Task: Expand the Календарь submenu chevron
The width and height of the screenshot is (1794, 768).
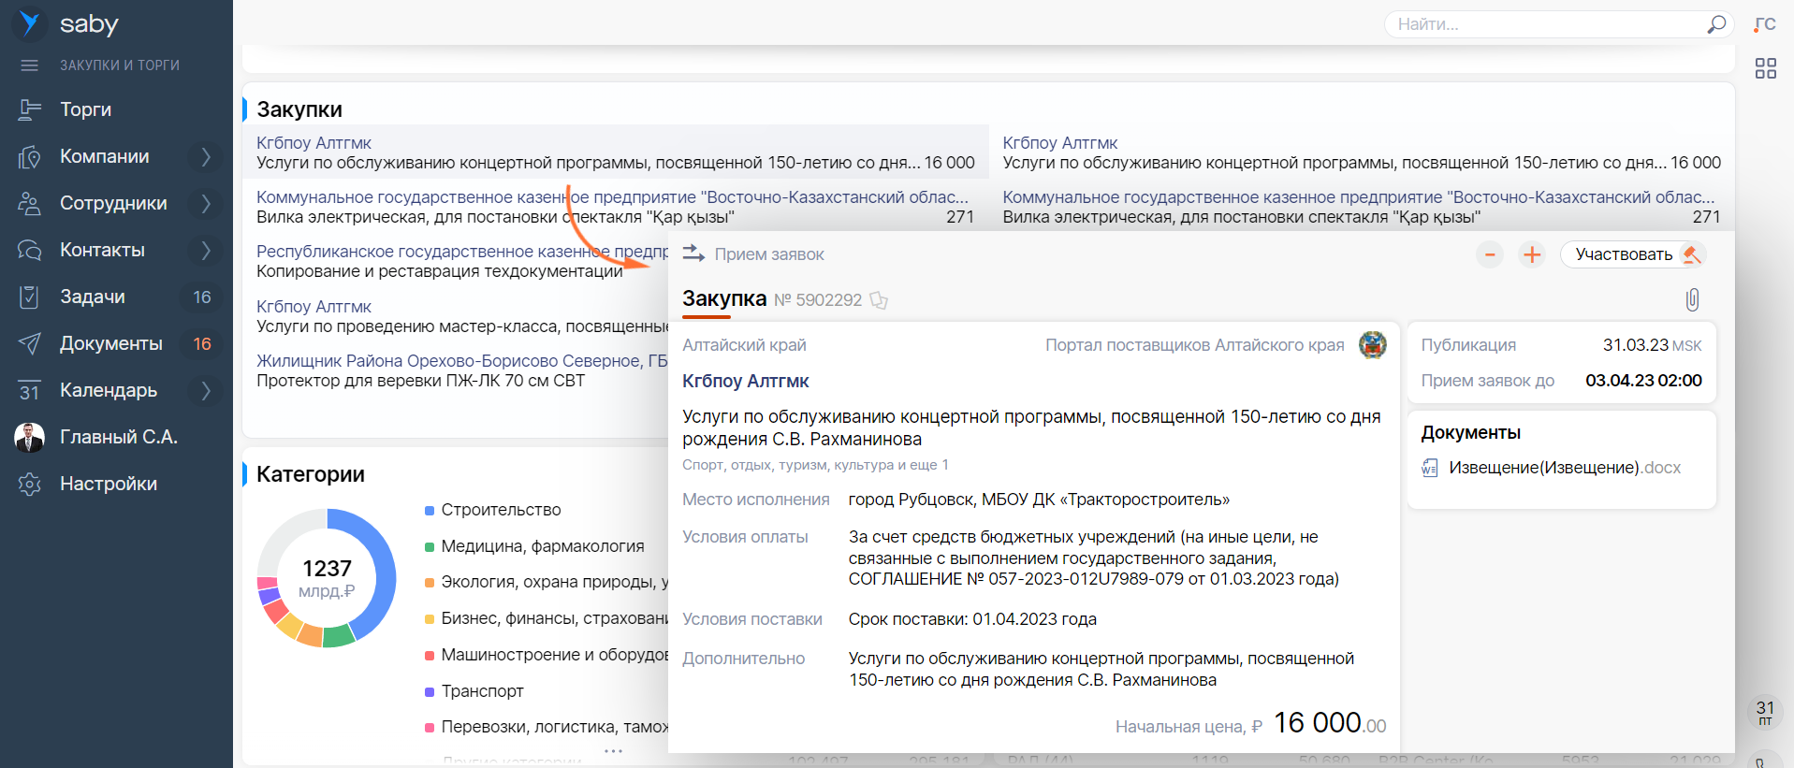Action: pyautogui.click(x=206, y=390)
